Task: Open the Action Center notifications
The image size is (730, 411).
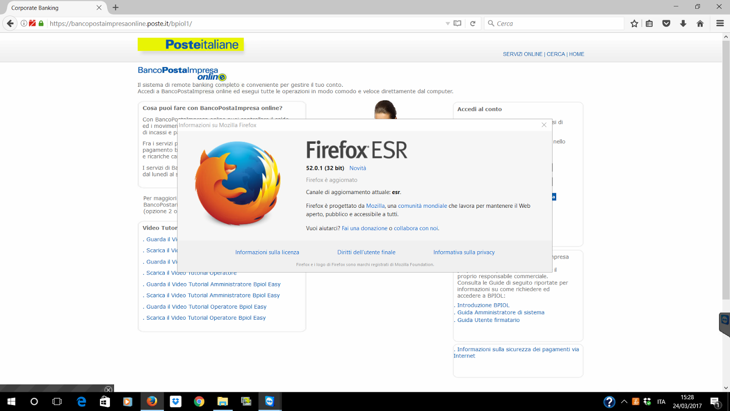Action: pos(715,402)
